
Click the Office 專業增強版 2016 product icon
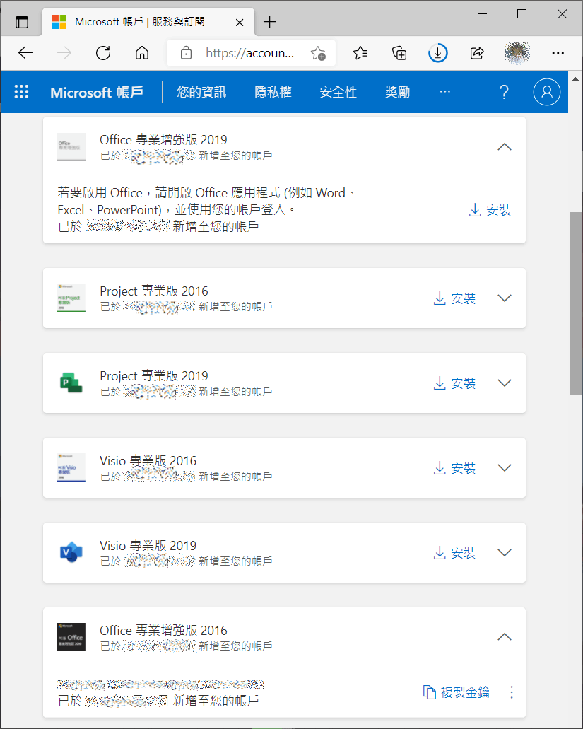(71, 637)
